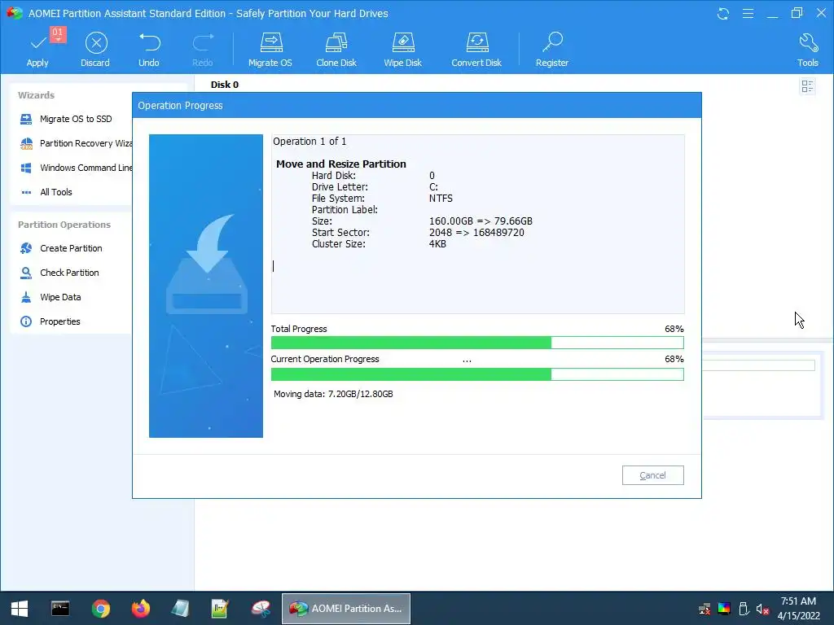This screenshot has height=625, width=834.
Task: Click the greyed Redo icon
Action: coord(203,42)
